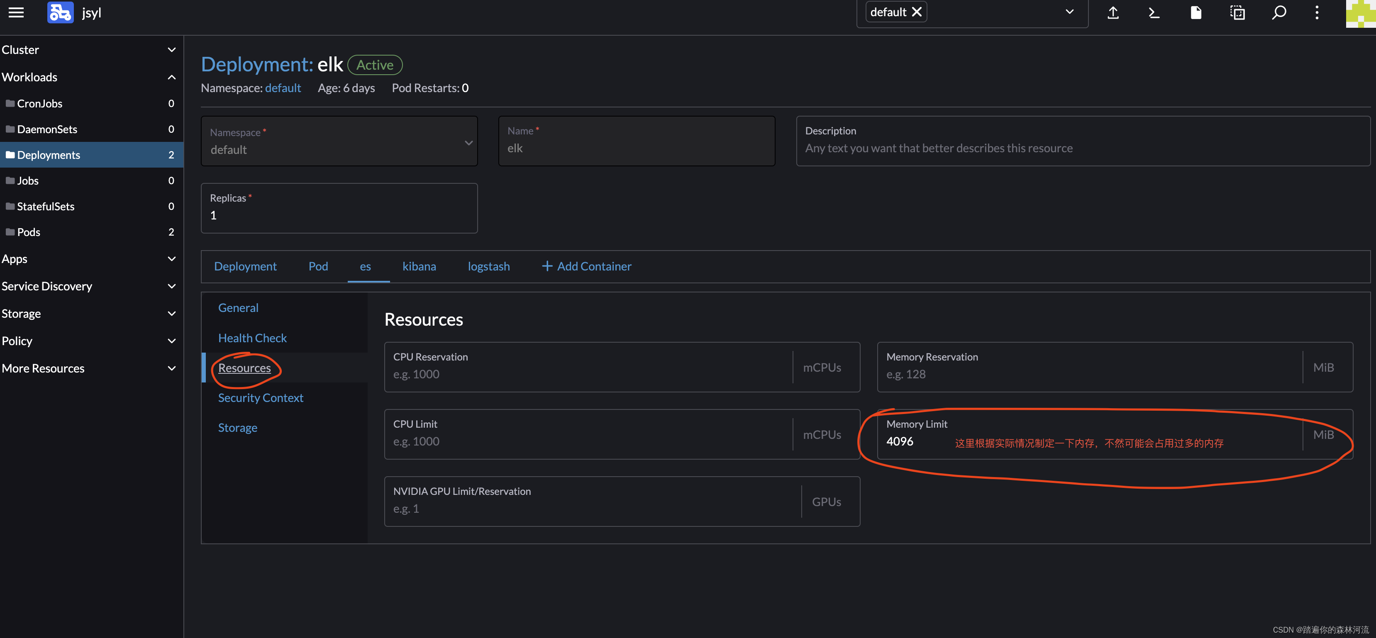This screenshot has height=638, width=1376.
Task: Click the search magnifier icon in toolbar
Action: point(1278,13)
